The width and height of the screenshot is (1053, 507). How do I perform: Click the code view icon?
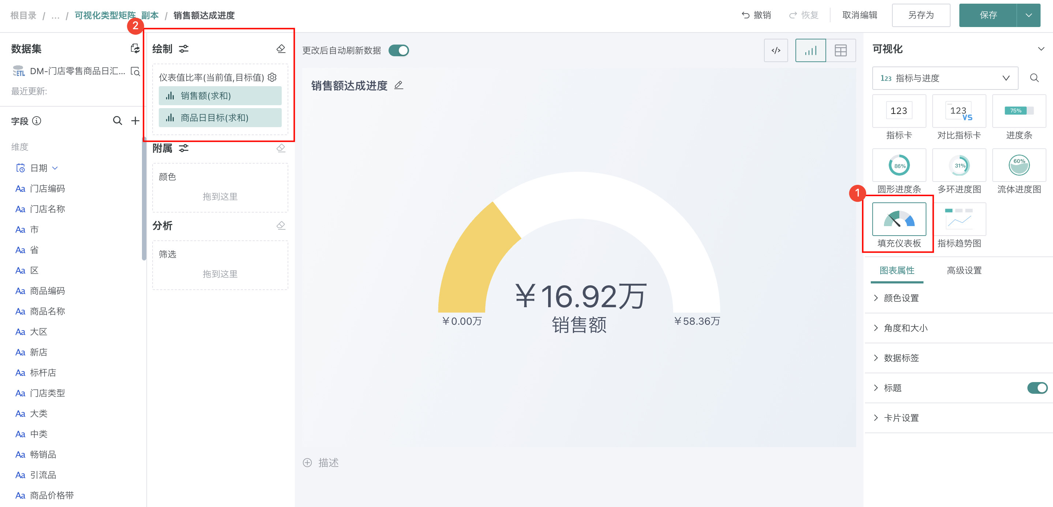pyautogui.click(x=775, y=51)
